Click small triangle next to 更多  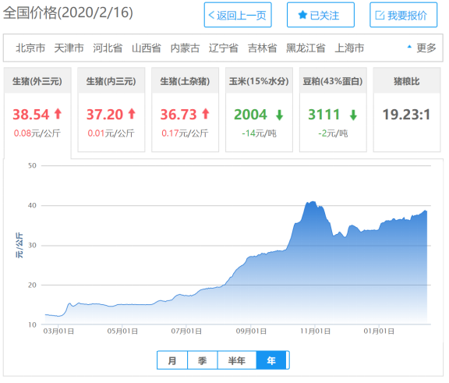point(409,46)
